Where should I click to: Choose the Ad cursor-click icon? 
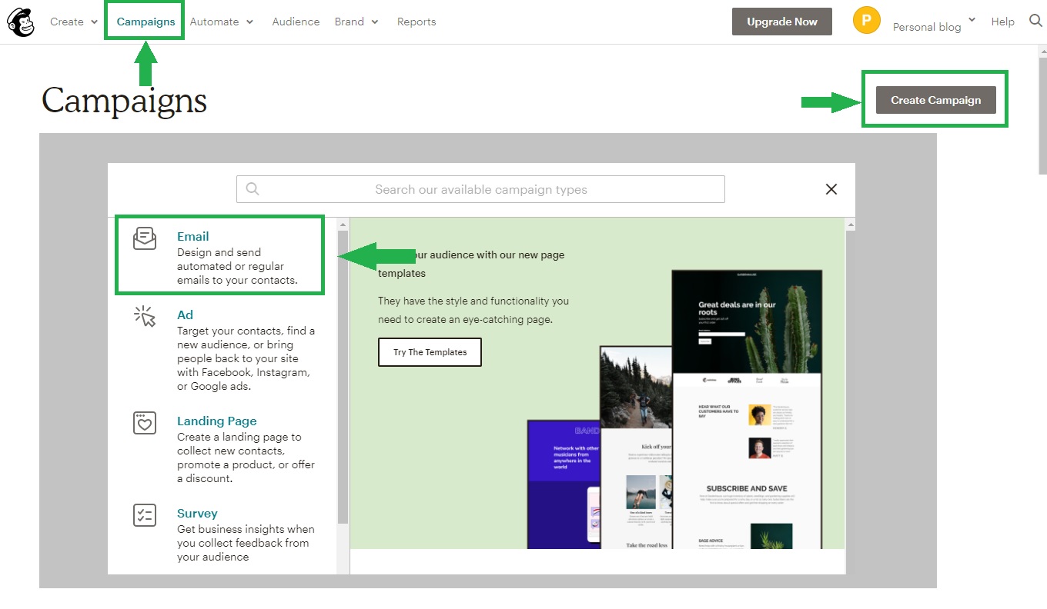pos(145,316)
